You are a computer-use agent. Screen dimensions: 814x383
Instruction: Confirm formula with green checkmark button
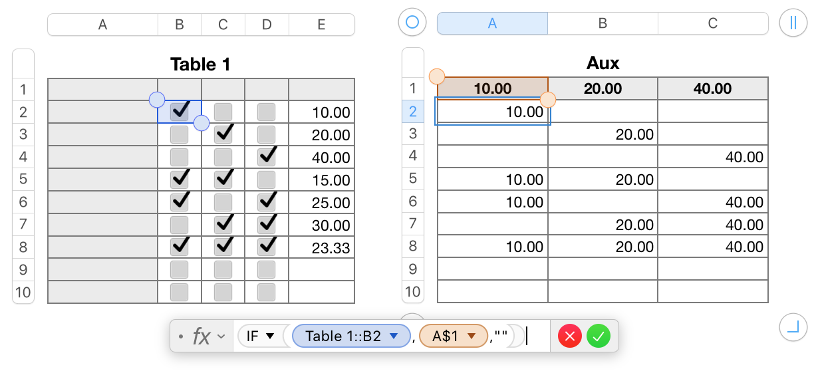pyautogui.click(x=599, y=336)
